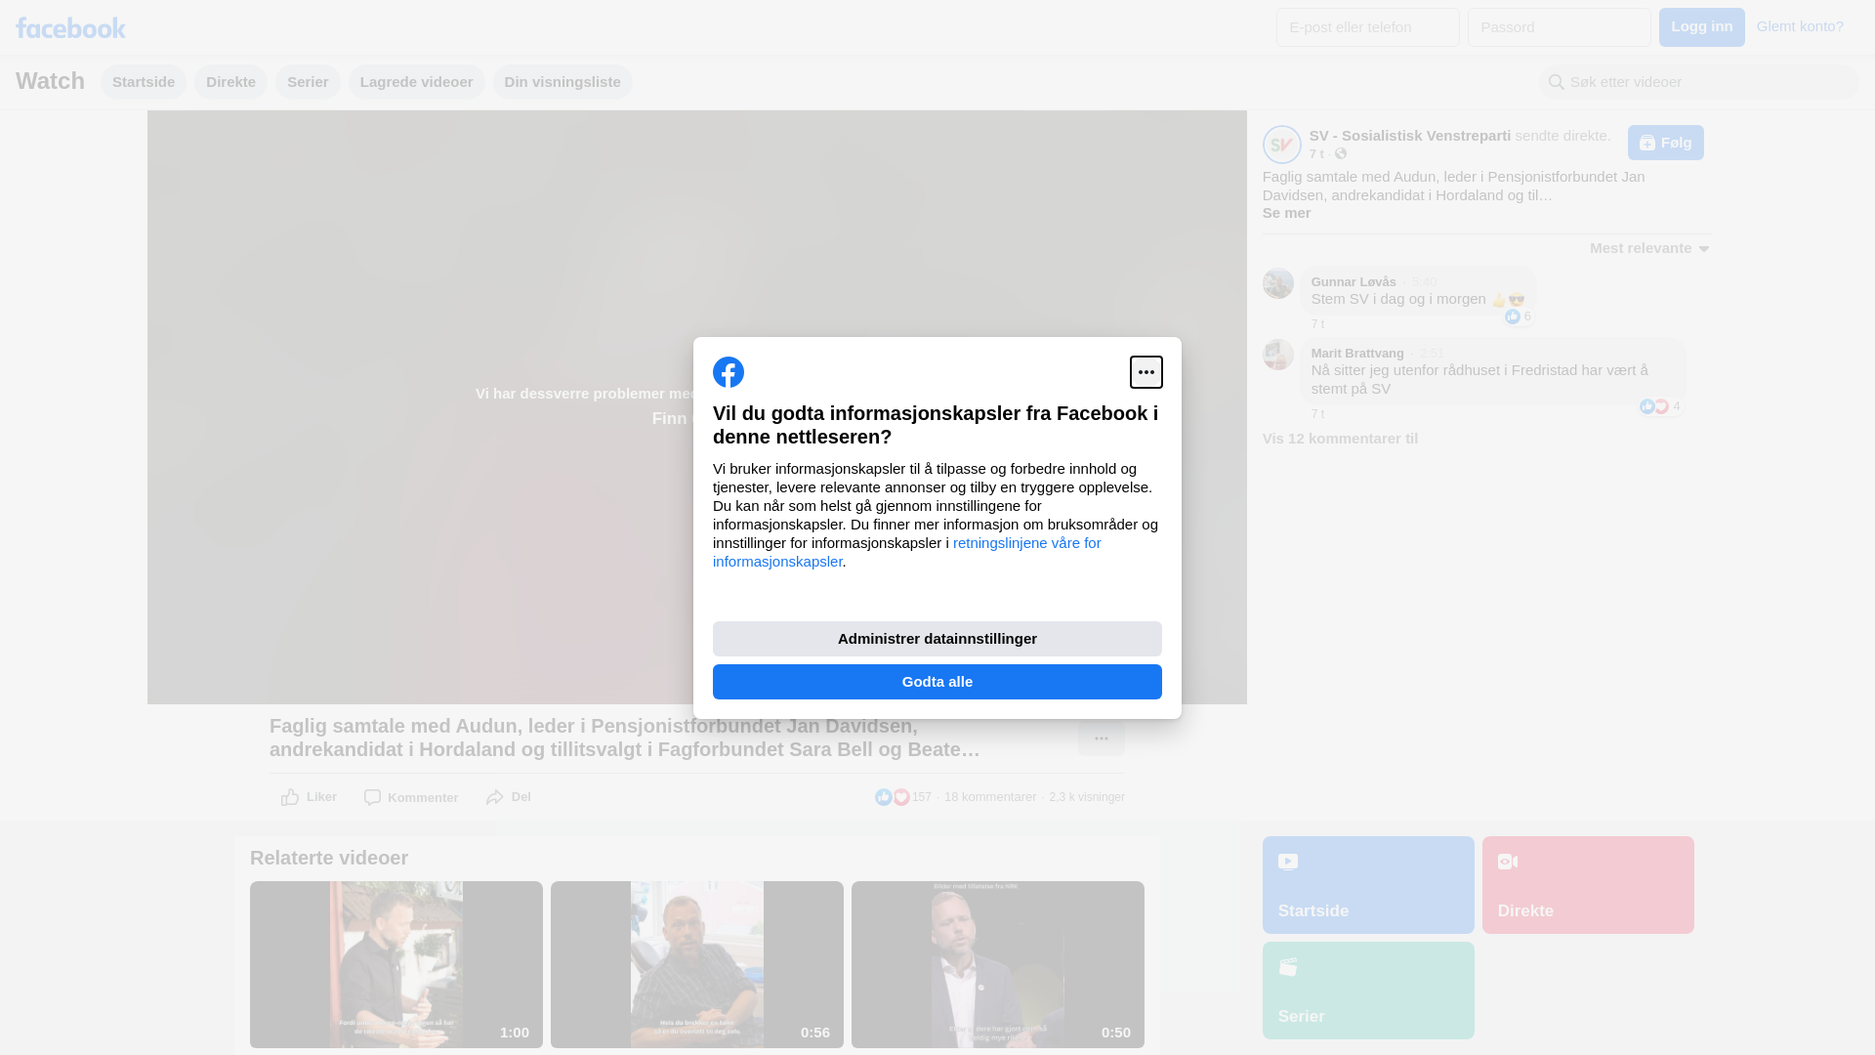Open the Direkte tile with camera icon
This screenshot has width=1875, height=1055.
(1588, 885)
